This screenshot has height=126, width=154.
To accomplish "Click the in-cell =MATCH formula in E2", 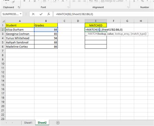I will tap(104, 29).
